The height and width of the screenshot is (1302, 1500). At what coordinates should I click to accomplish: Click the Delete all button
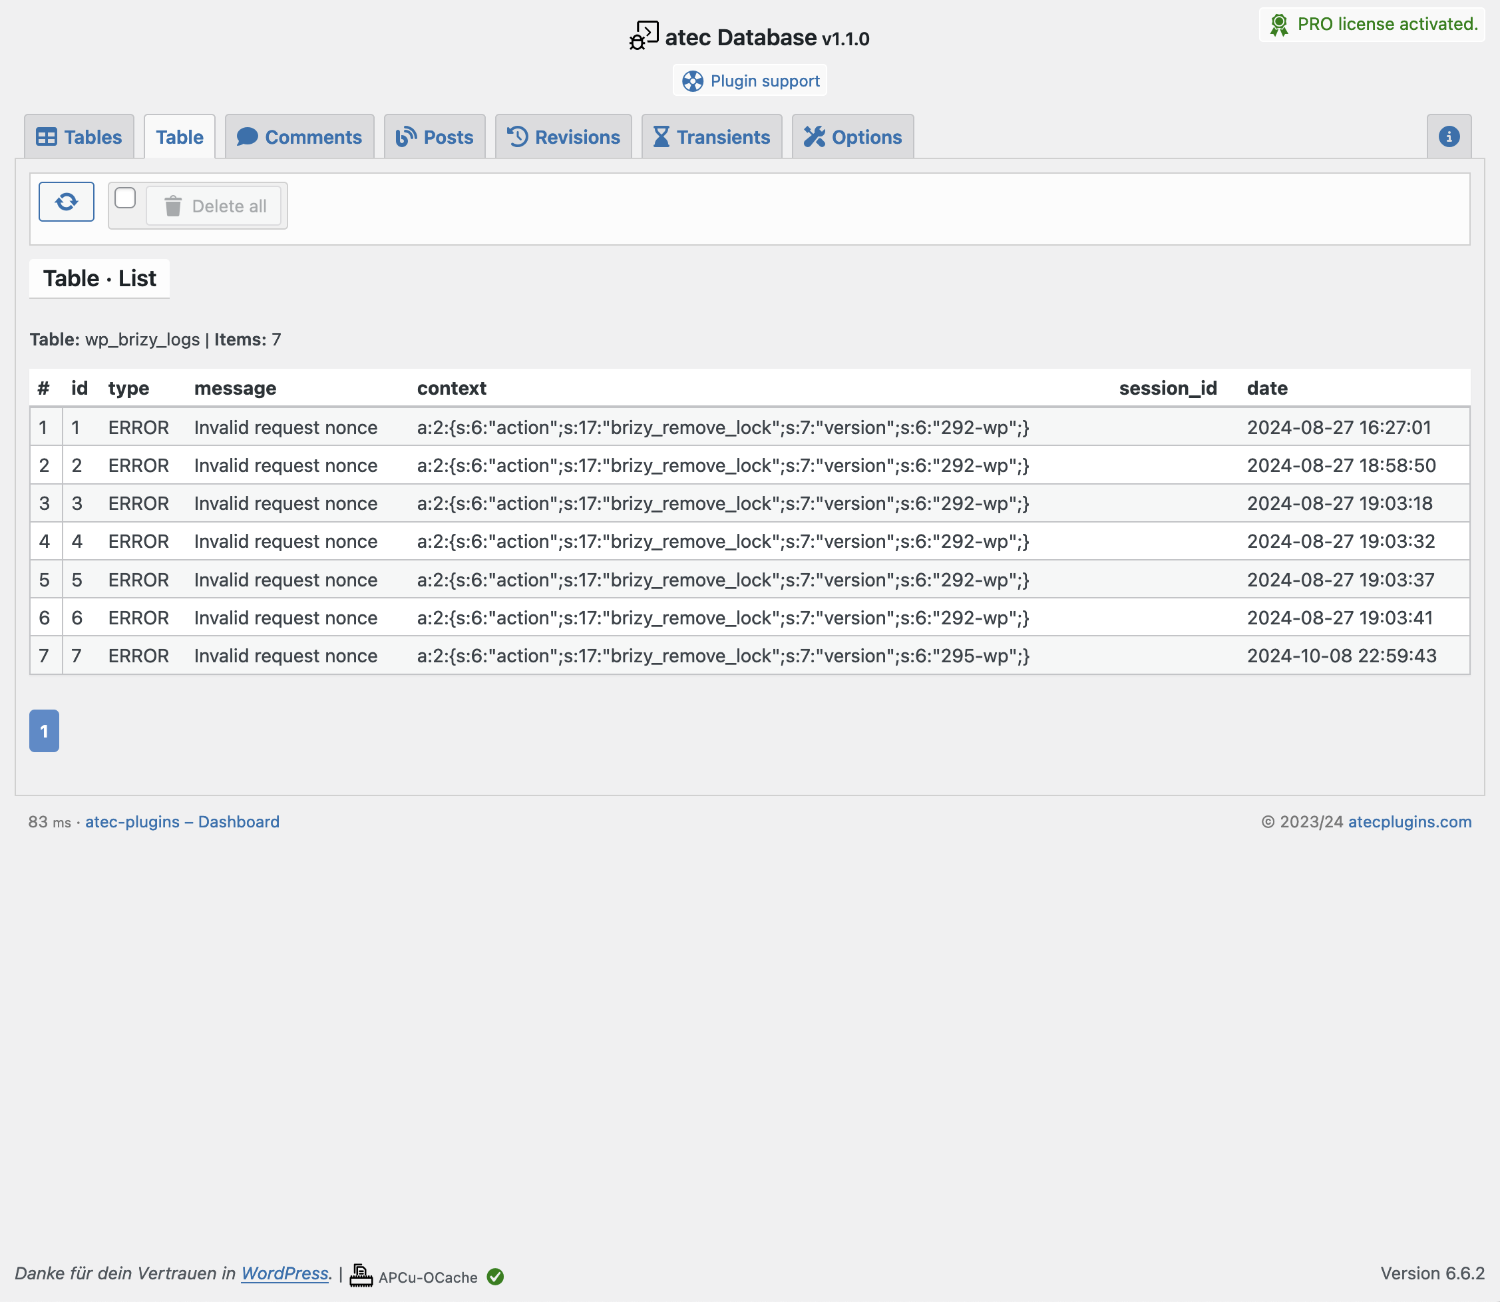pyautogui.click(x=214, y=206)
